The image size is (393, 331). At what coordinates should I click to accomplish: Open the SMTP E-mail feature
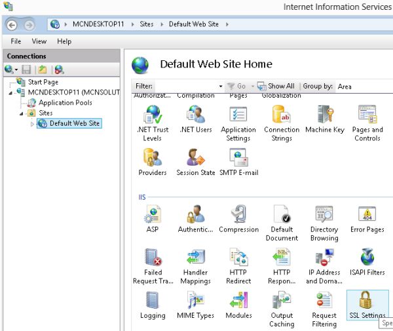(238, 162)
